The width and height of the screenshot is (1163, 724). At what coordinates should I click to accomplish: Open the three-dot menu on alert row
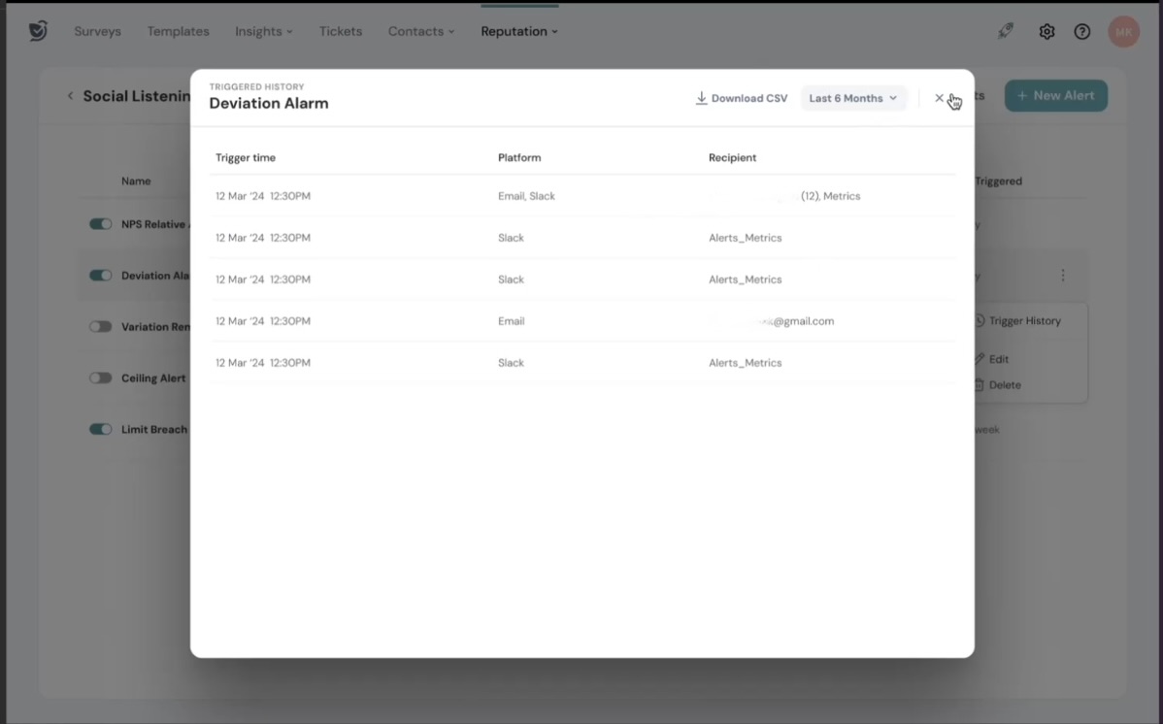click(x=1063, y=276)
